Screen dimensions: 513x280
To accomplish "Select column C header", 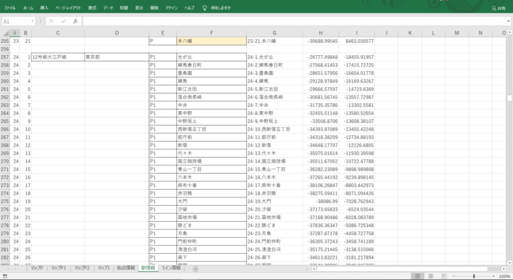I will [x=58, y=33].
